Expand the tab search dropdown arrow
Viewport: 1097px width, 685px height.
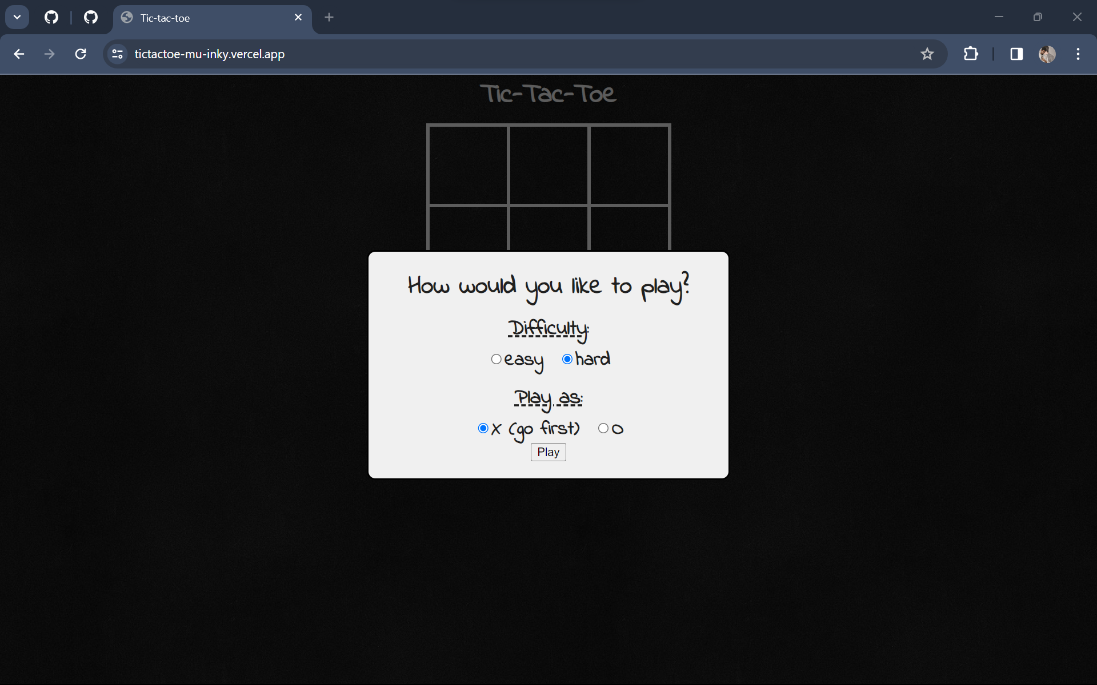point(17,17)
